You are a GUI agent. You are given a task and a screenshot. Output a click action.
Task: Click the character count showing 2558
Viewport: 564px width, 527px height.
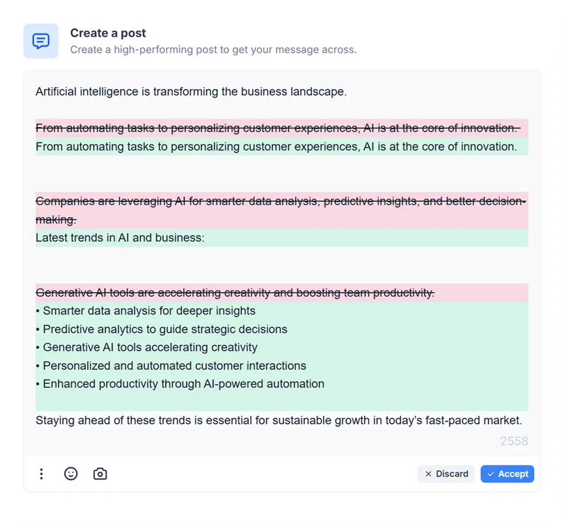click(x=514, y=441)
